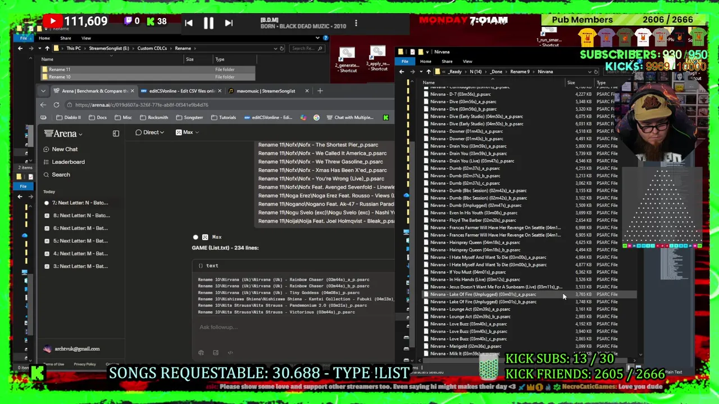Image resolution: width=719 pixels, height=404 pixels.
Task: Open the View tab in Rename Explorer
Action: click(86, 38)
